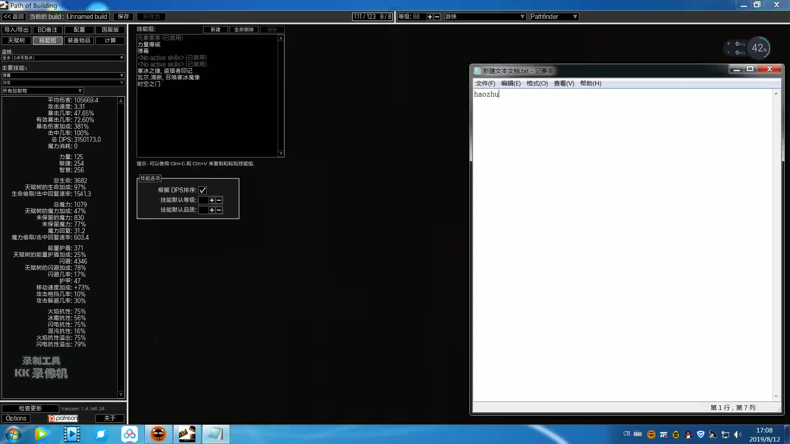The image size is (790, 444).
Task: Expand the Pathfinder ascendancy dropdown
Action: coord(554,17)
